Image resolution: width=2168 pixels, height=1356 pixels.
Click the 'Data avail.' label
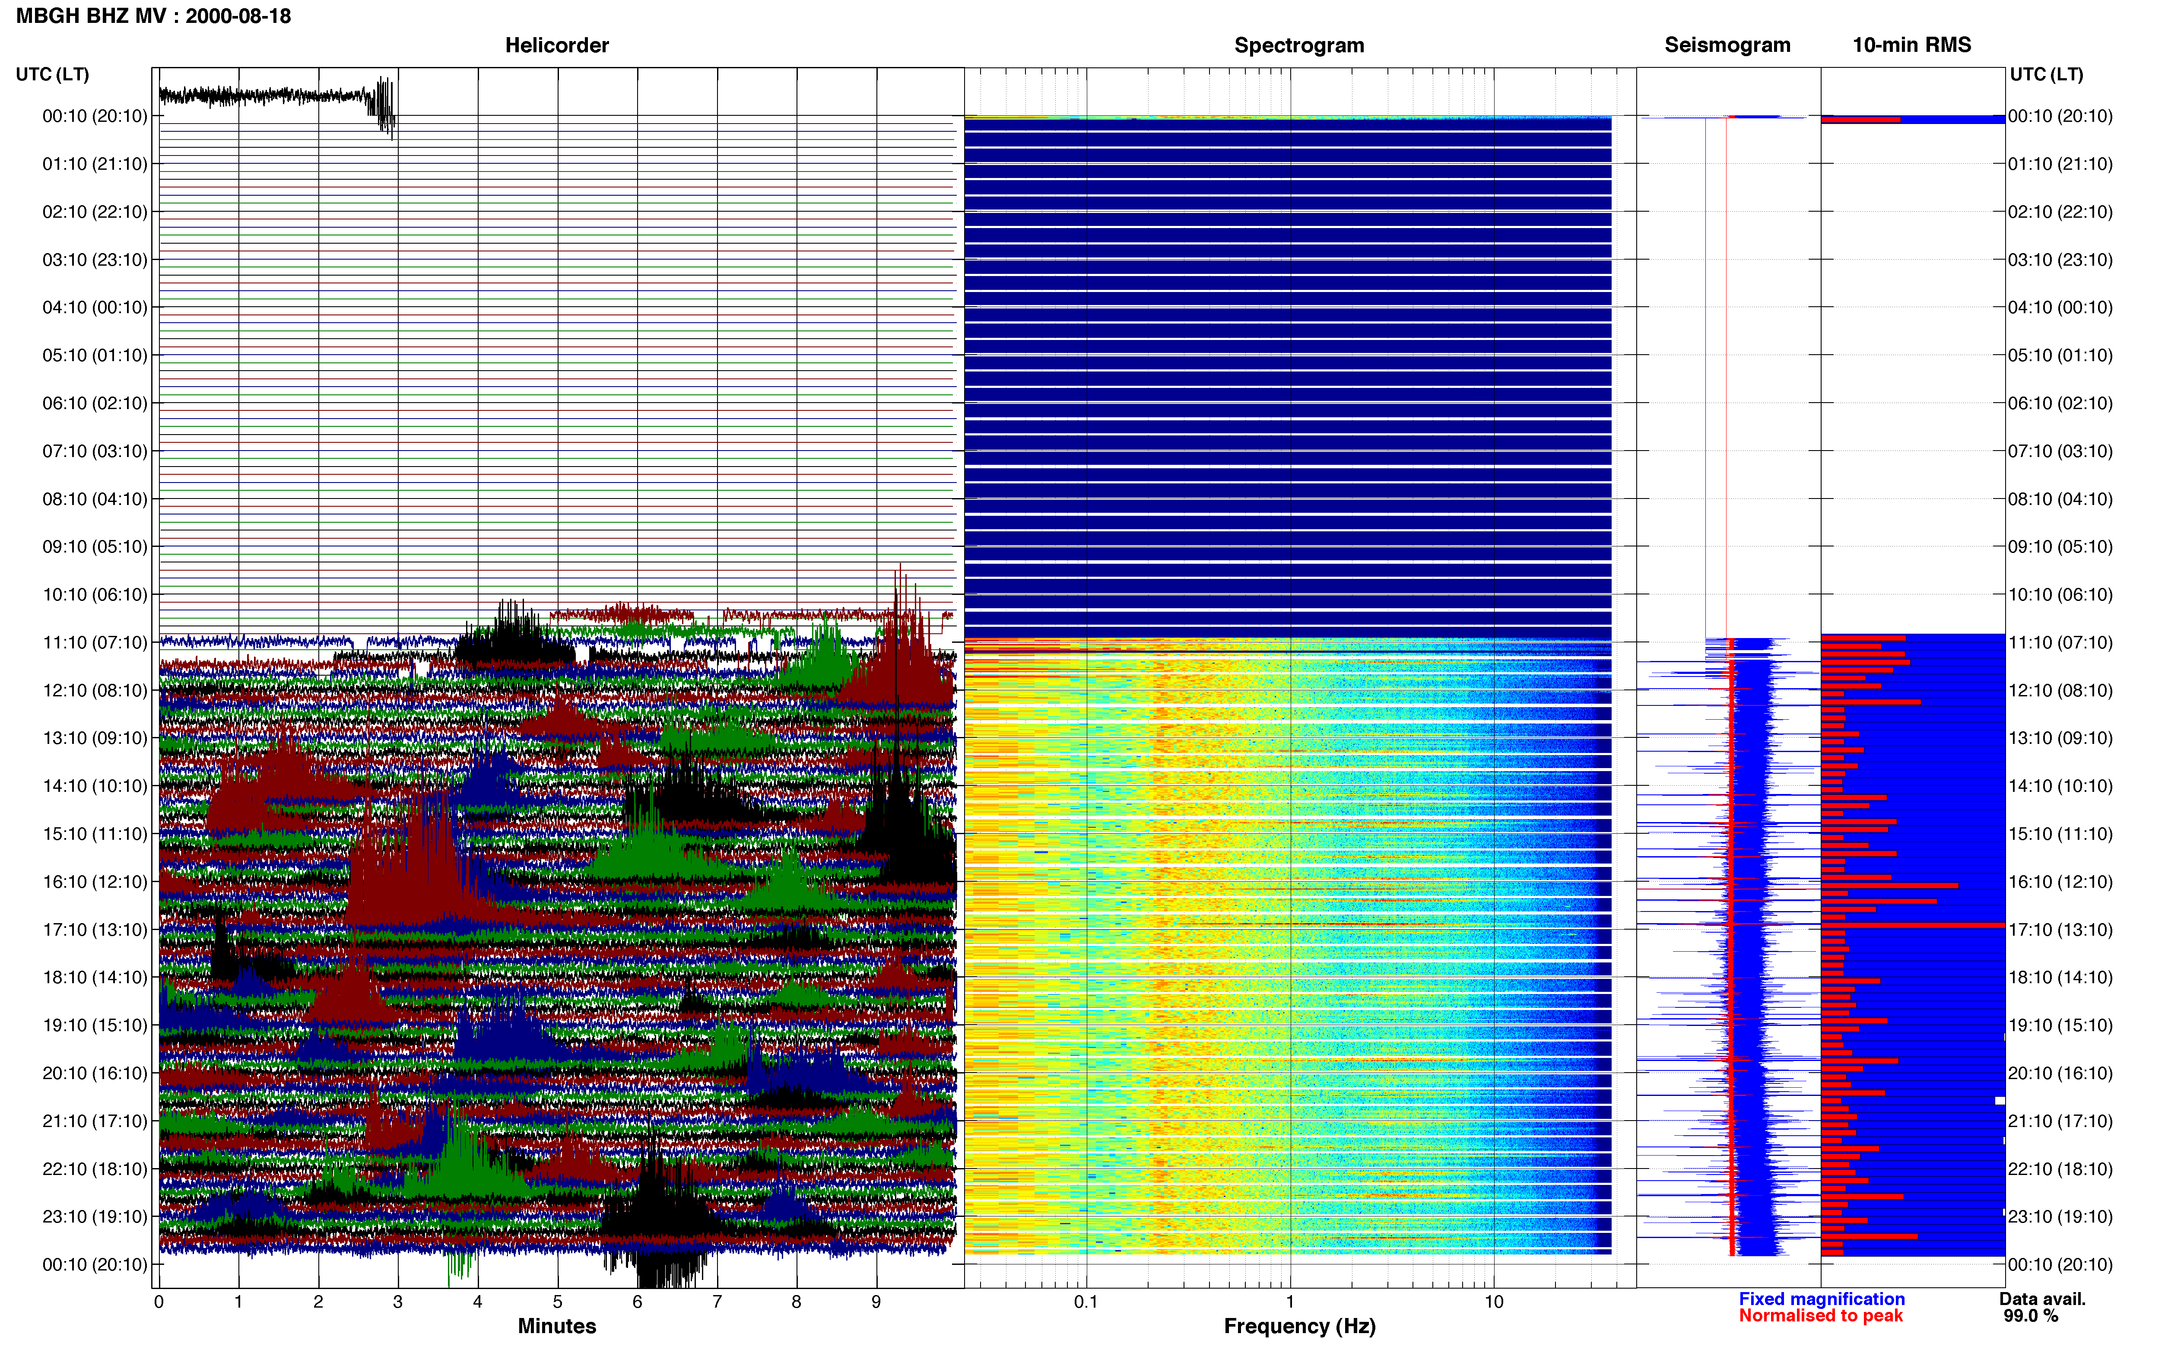point(2042,1299)
